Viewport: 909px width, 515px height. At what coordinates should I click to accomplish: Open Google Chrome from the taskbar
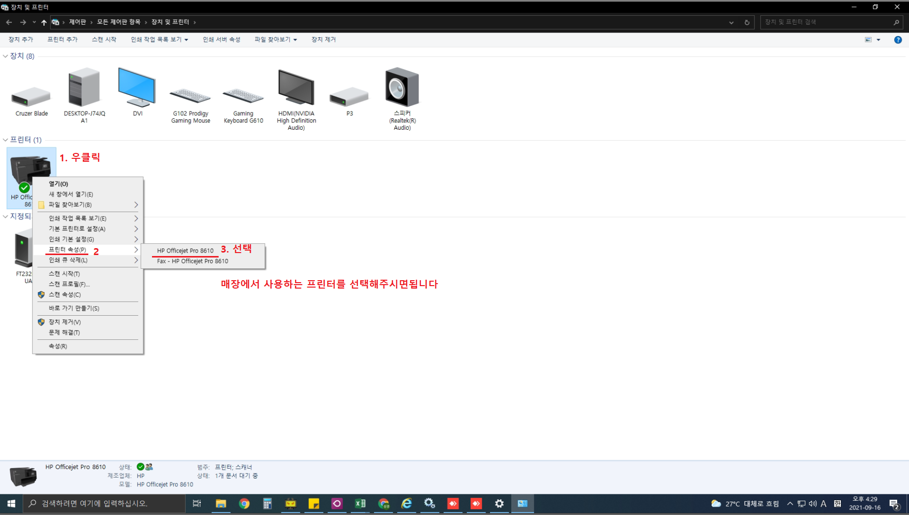(244, 504)
